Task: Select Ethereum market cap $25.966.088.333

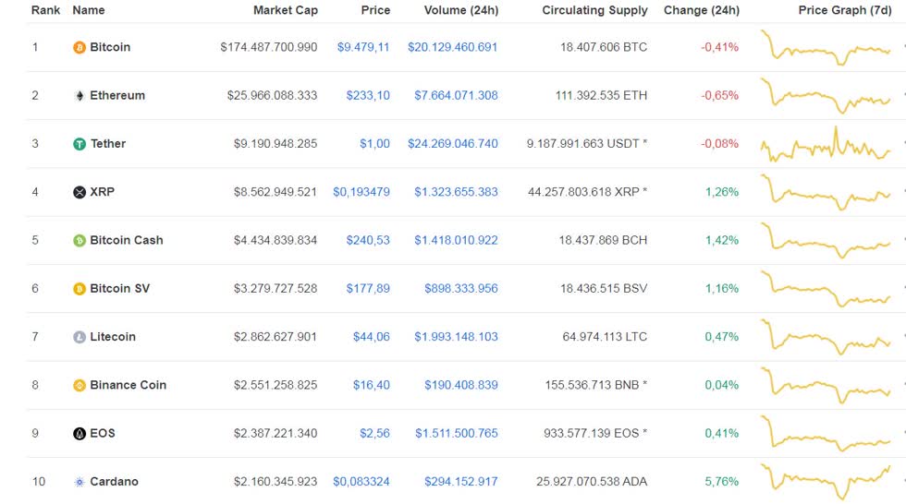Action: click(272, 96)
